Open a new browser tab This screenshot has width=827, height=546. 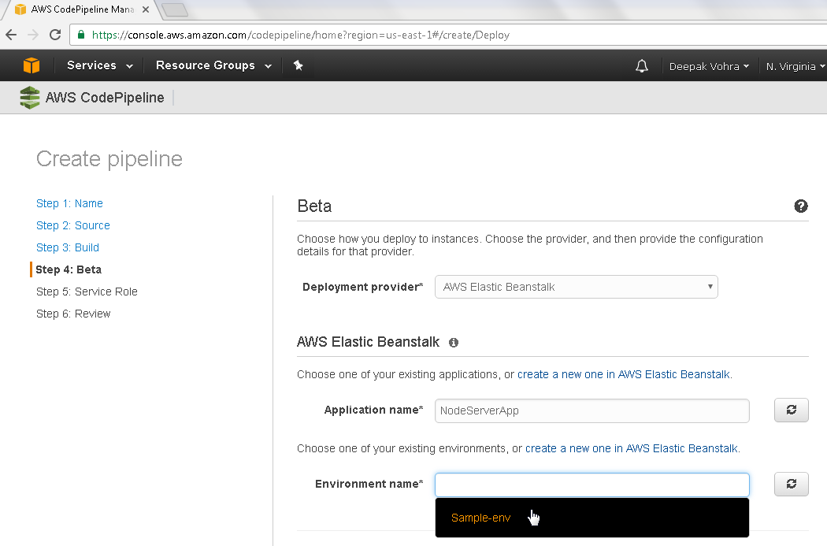pyautogui.click(x=175, y=10)
